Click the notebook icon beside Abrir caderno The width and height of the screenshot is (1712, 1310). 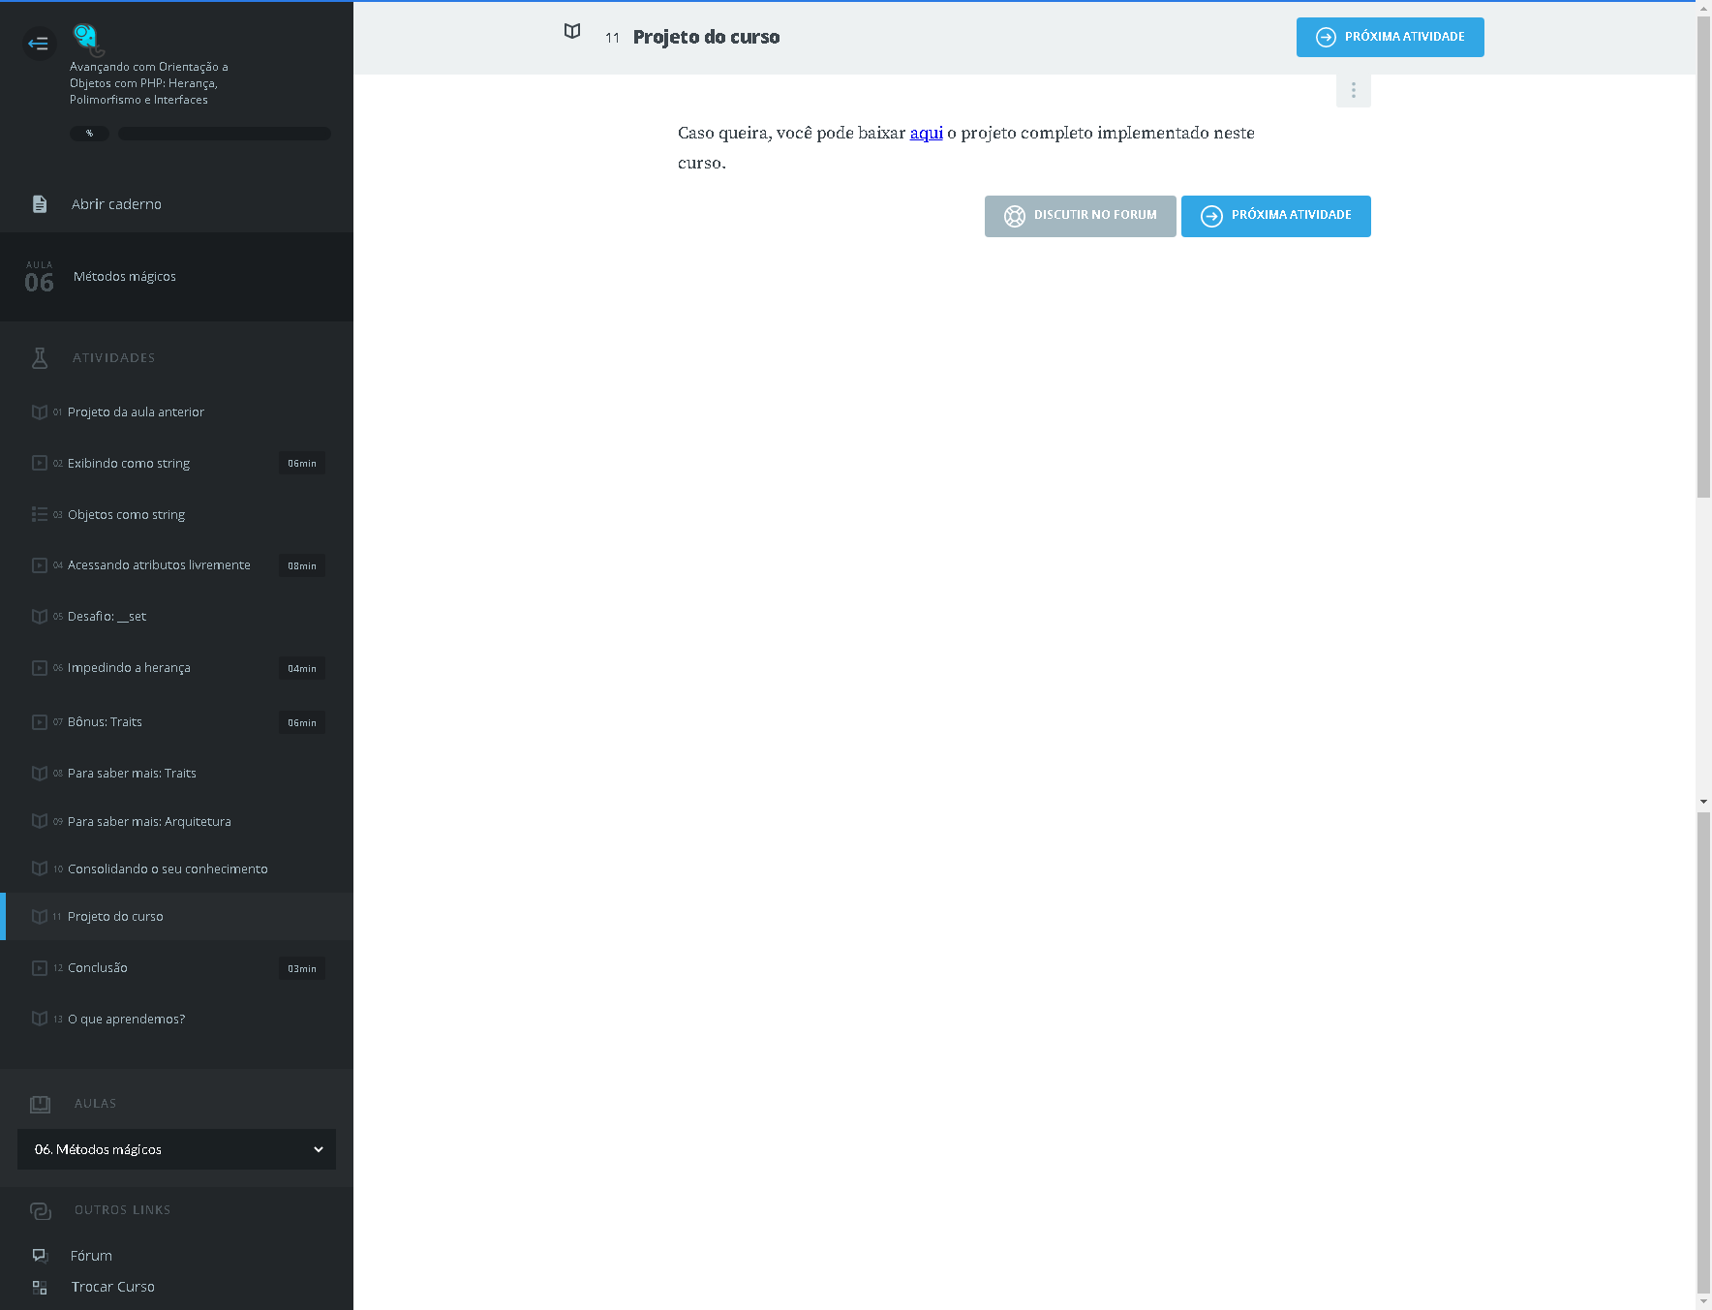coord(40,204)
